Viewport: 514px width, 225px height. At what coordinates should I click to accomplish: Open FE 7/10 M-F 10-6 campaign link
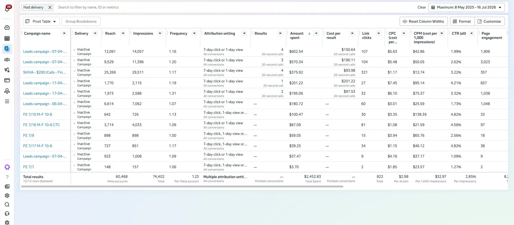(x=38, y=114)
